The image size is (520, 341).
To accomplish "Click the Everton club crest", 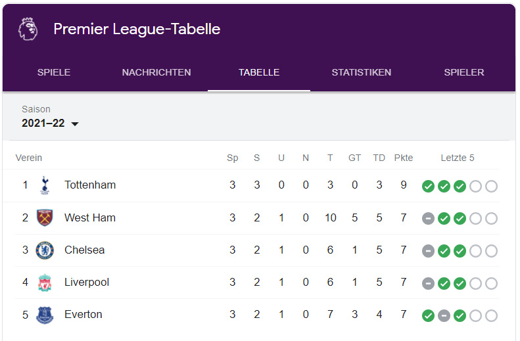I will pos(45,315).
